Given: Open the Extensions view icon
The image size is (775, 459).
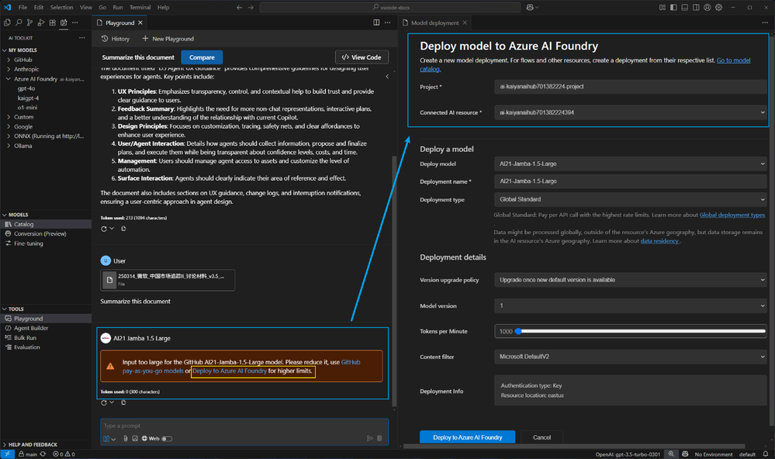Looking at the screenshot, I should 53,22.
